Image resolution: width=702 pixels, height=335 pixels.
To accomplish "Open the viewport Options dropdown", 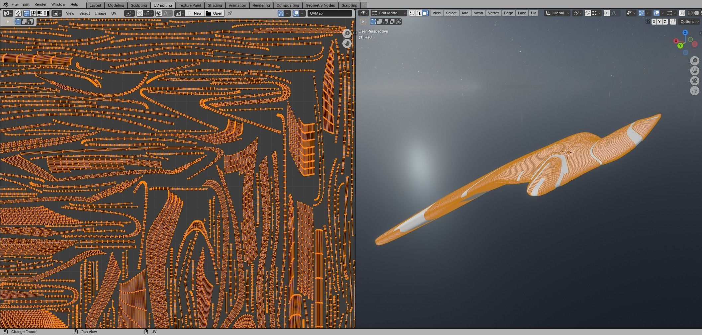I will [x=689, y=22].
